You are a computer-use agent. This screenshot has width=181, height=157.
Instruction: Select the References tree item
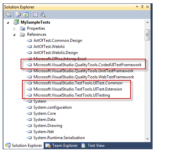(37, 34)
